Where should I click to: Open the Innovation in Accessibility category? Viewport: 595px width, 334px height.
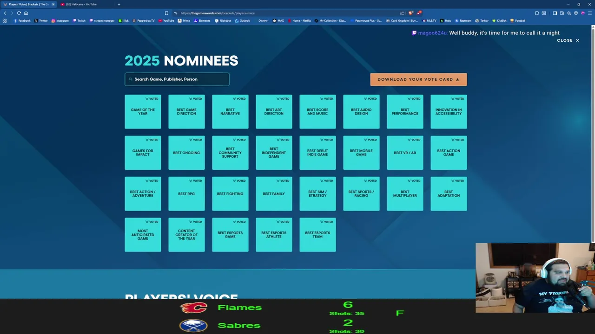449,112
